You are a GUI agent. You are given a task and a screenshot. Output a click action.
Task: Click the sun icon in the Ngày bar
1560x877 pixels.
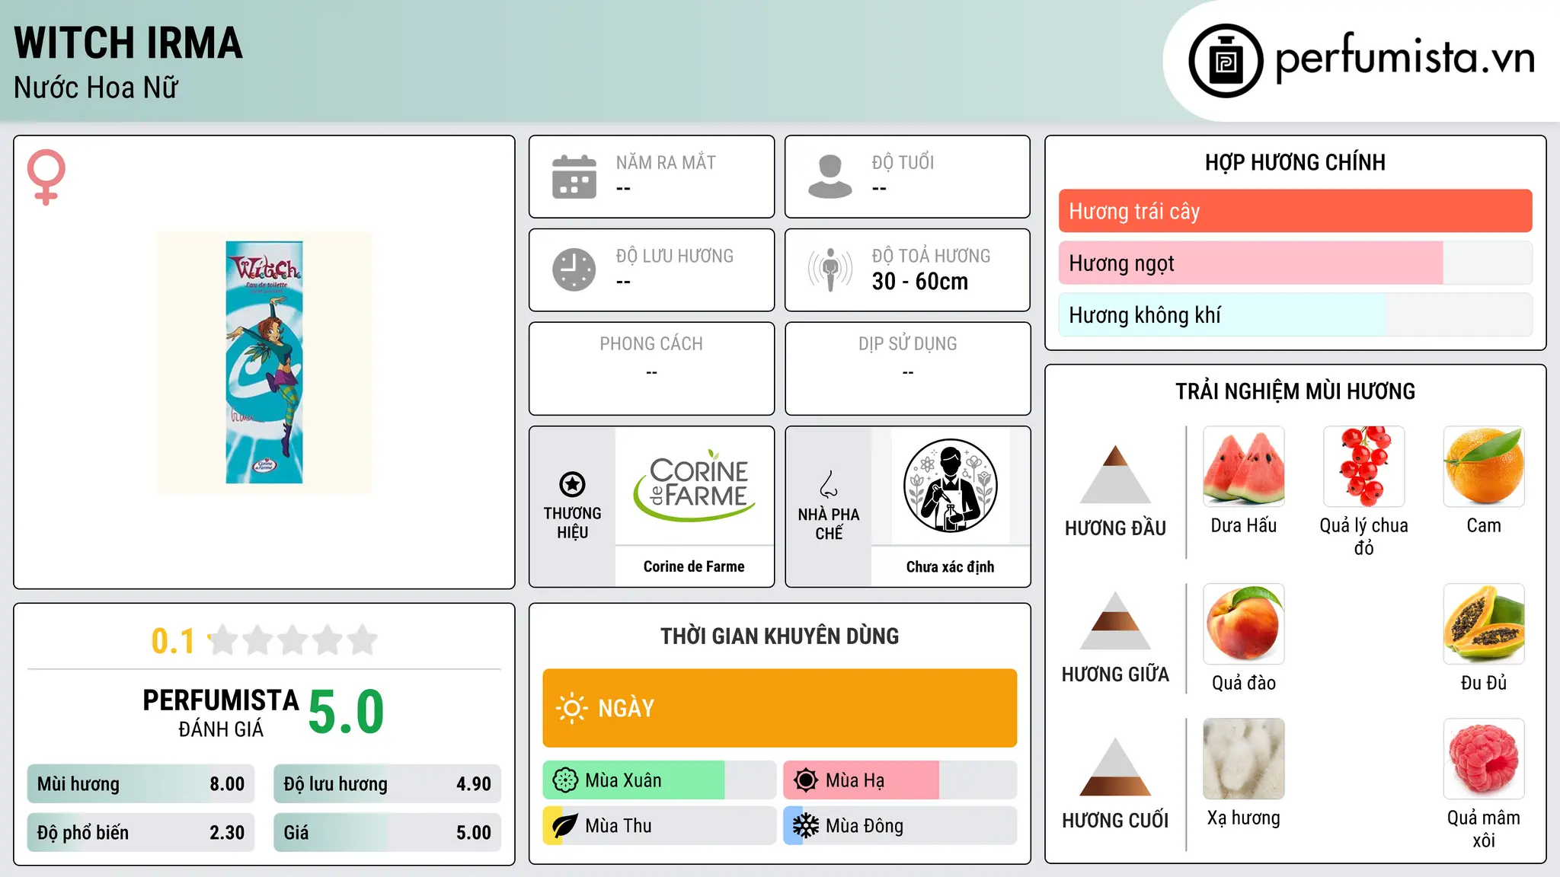(x=571, y=708)
